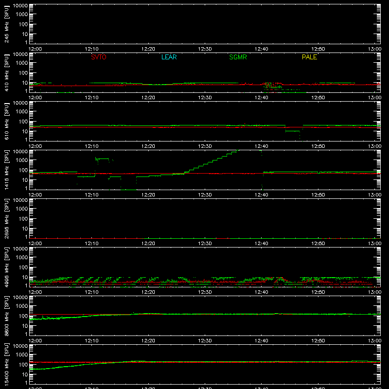Select the 245 MHz [SFU] axis title

coord(7,24)
